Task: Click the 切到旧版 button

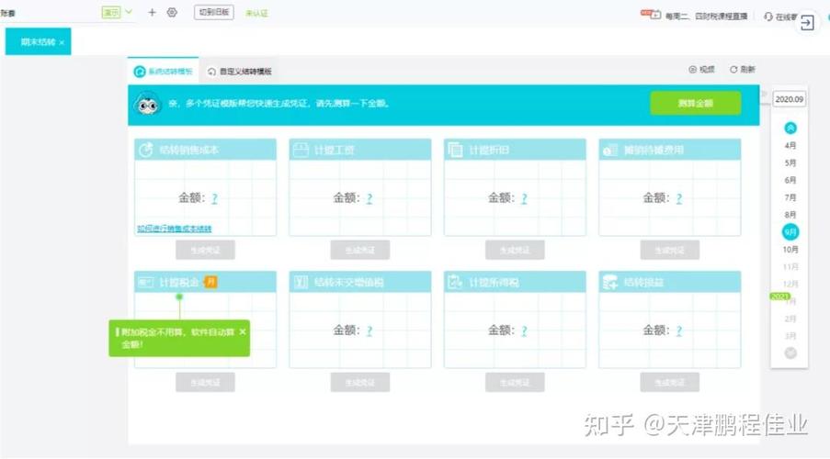Action: (214, 12)
